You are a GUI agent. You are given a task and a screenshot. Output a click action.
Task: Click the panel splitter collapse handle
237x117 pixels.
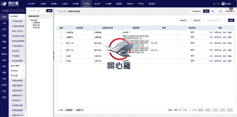pyautogui.click(x=54, y=55)
